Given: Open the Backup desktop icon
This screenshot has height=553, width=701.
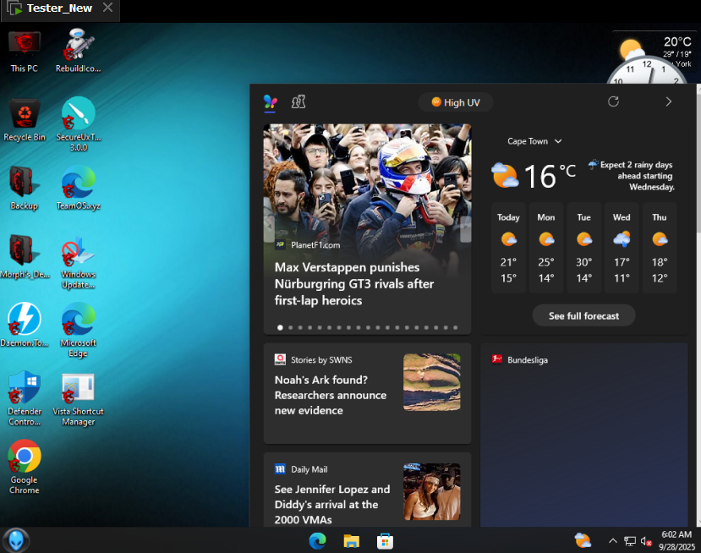Looking at the screenshot, I should pos(25,188).
